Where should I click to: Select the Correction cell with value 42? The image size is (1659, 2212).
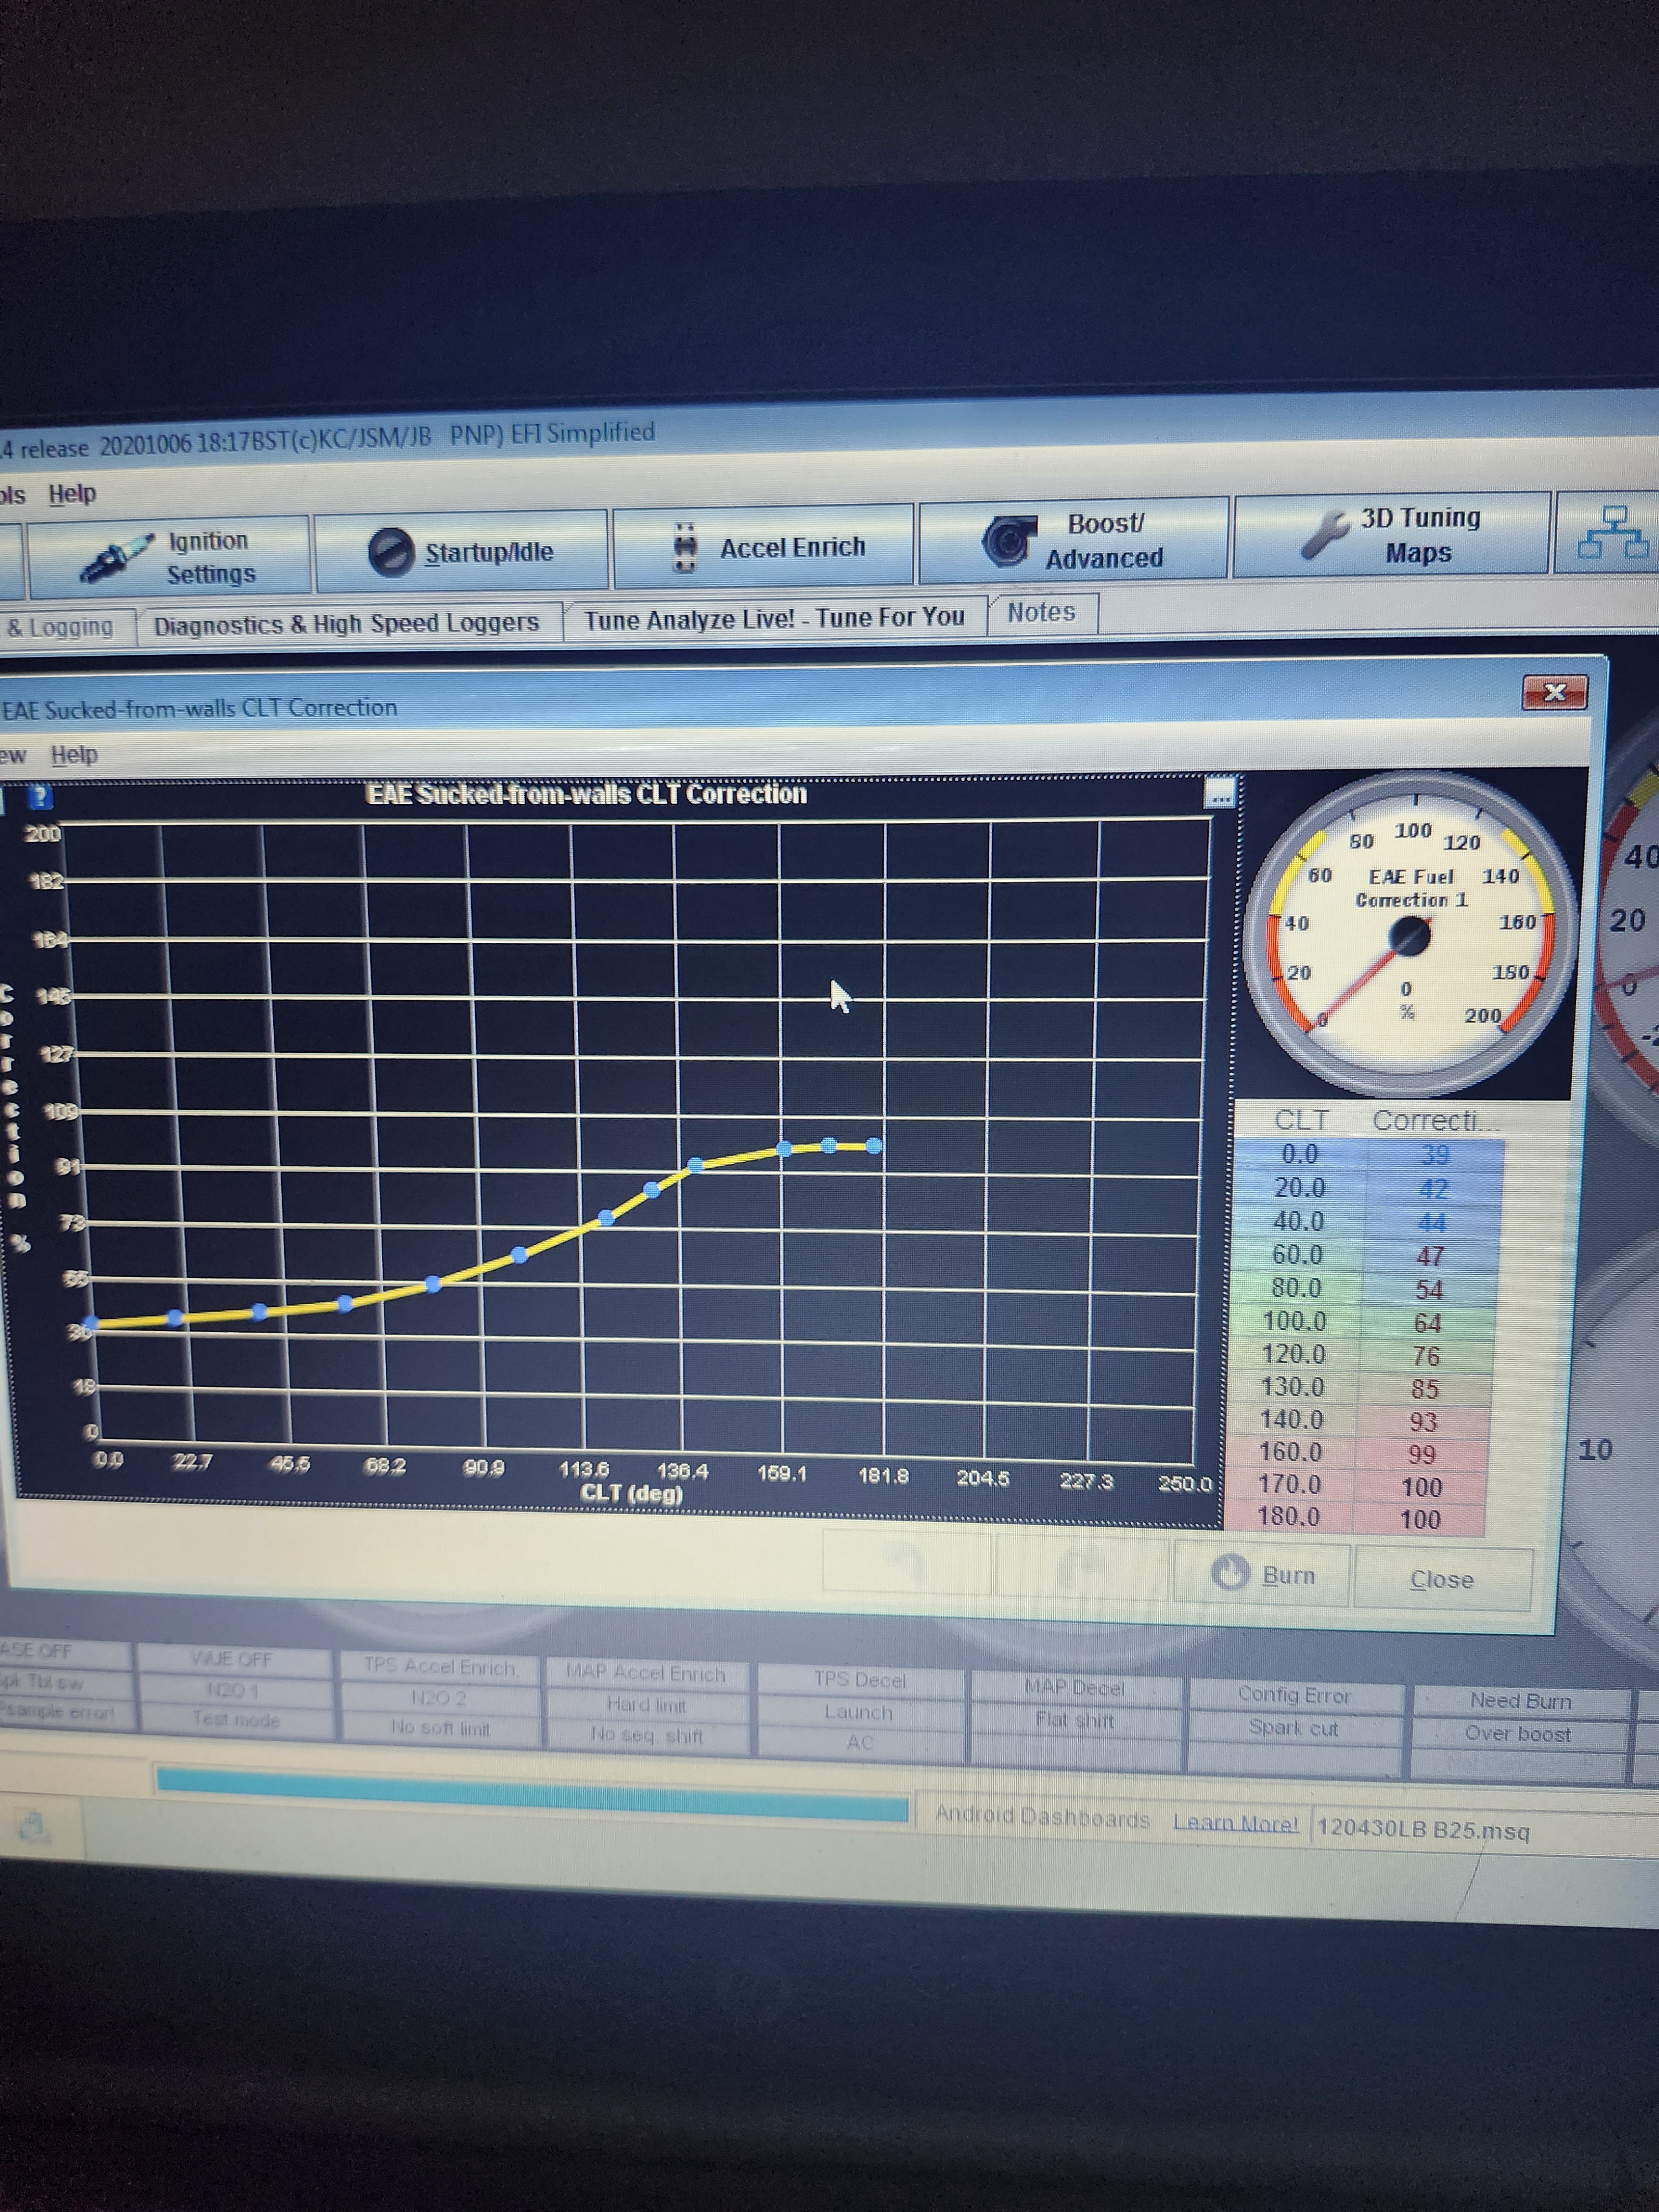(x=1433, y=1190)
